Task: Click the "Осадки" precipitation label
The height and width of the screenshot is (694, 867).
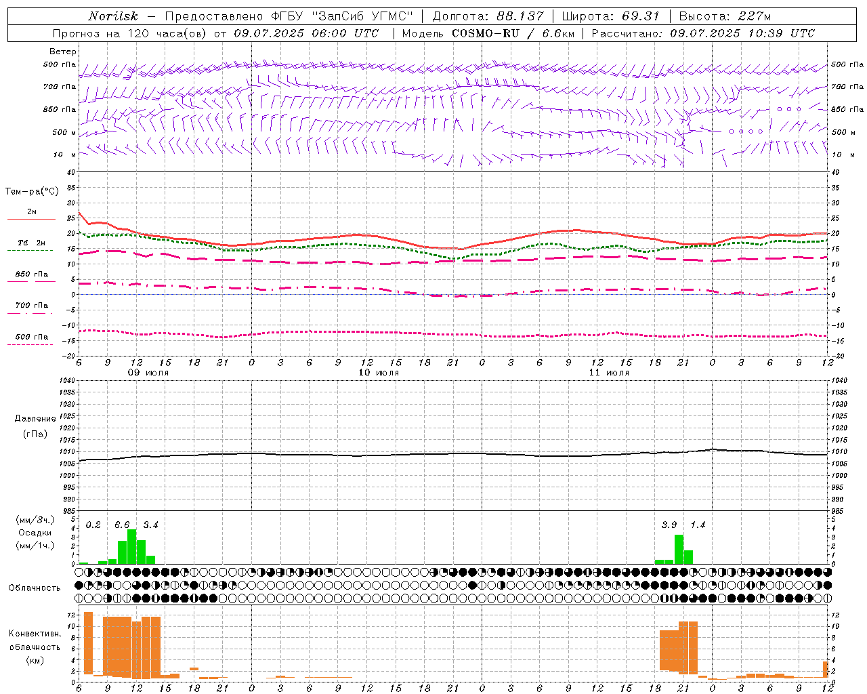Action: tap(35, 533)
